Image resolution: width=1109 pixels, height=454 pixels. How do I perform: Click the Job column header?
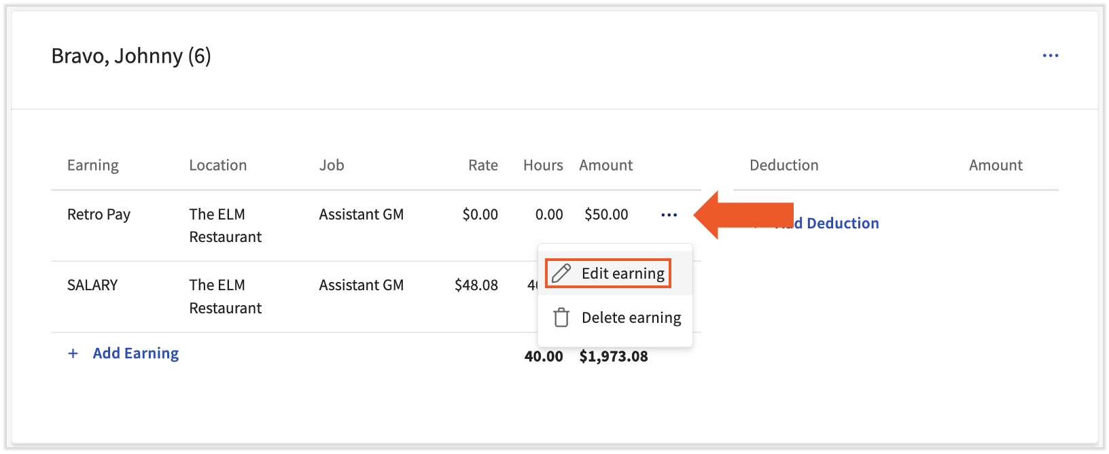332,165
